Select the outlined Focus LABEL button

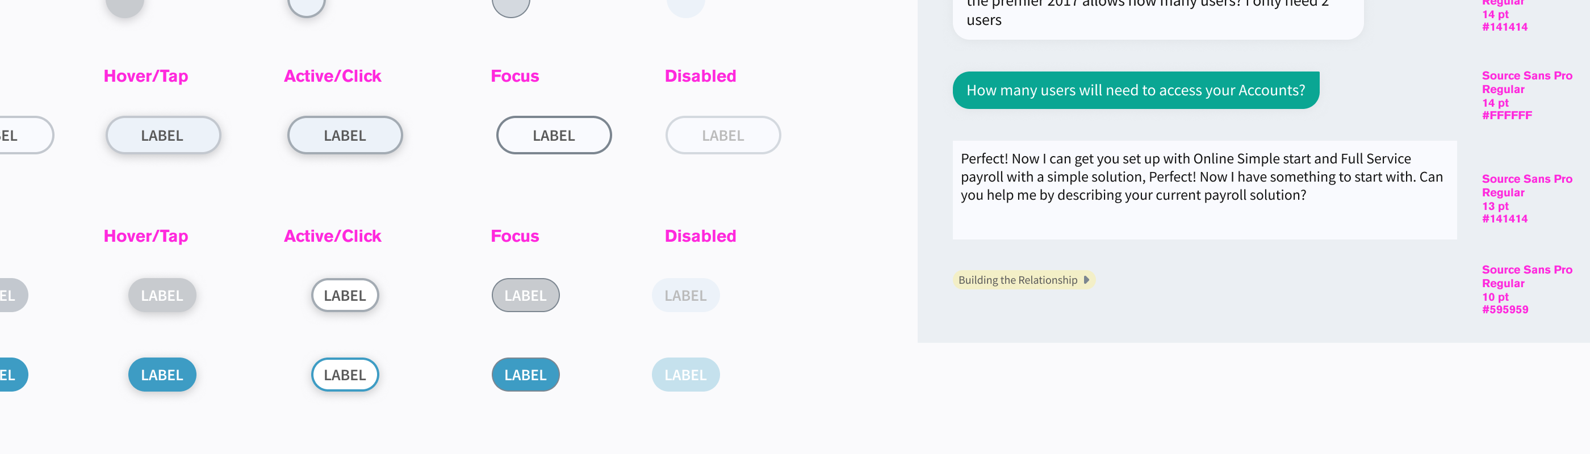[x=554, y=136]
